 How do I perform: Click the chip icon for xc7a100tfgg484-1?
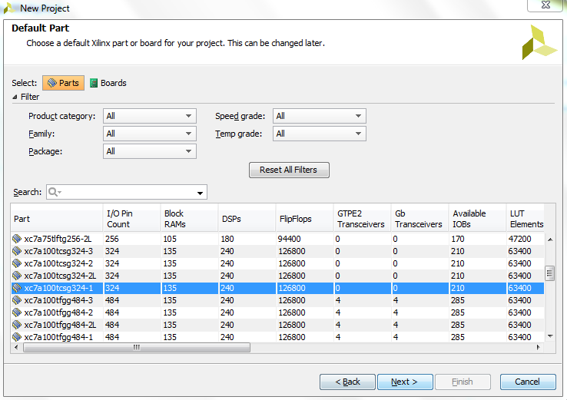coord(17,337)
